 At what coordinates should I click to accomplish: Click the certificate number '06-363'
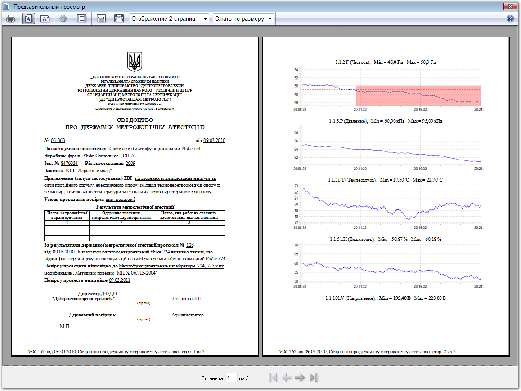58,140
